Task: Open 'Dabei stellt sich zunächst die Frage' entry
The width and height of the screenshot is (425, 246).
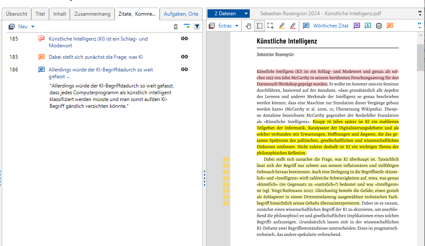Action: (96, 57)
